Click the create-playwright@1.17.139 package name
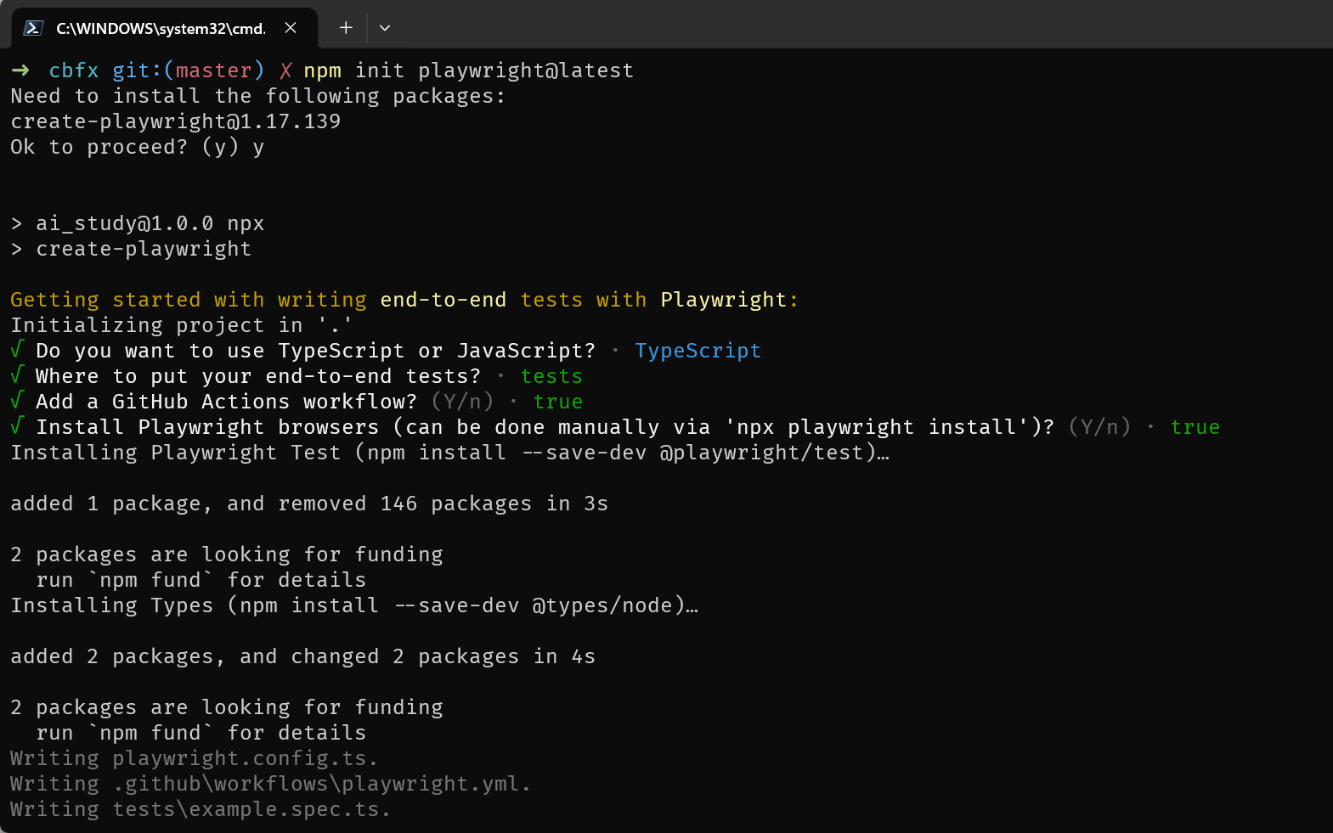Screen dimensions: 1333x833 point(175,121)
